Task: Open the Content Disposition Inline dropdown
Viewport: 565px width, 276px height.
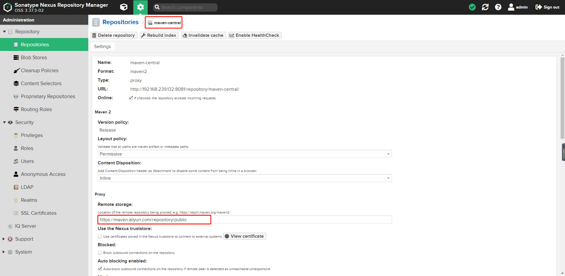Action: pyautogui.click(x=244, y=178)
